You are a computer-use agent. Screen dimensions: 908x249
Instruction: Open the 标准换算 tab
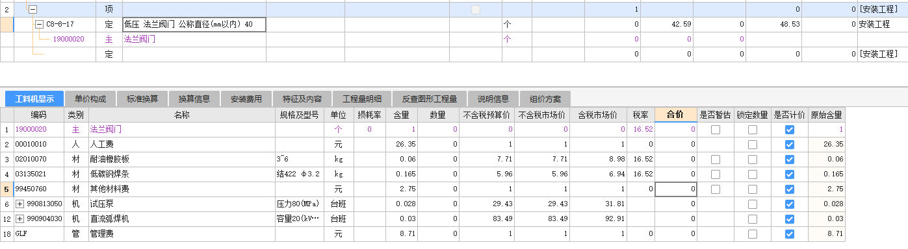pos(142,99)
